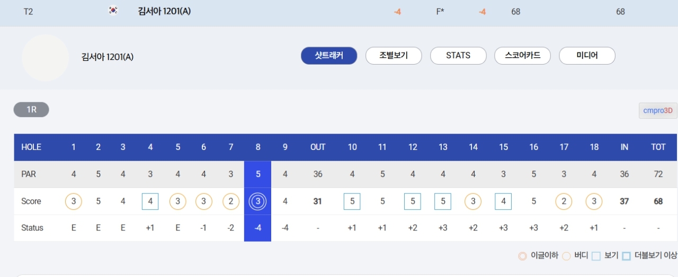Select the bogey score on hole 10
This screenshot has height=277, width=678.
point(352,201)
